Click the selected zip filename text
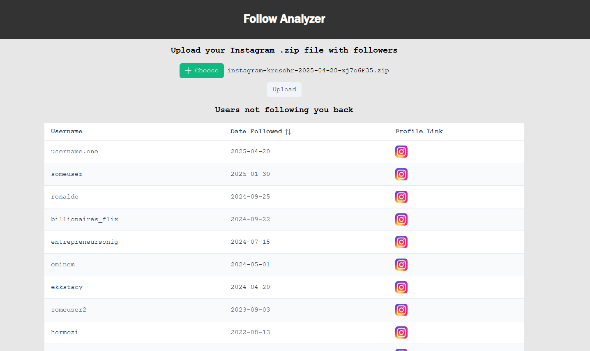The width and height of the screenshot is (590, 351). (309, 70)
